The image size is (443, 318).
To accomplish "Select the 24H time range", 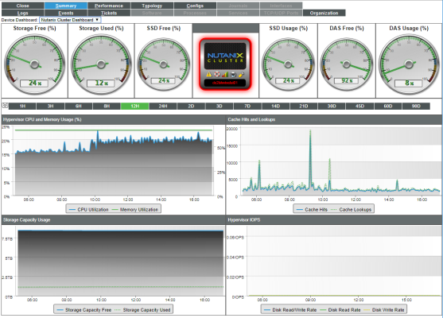I will [163, 107].
